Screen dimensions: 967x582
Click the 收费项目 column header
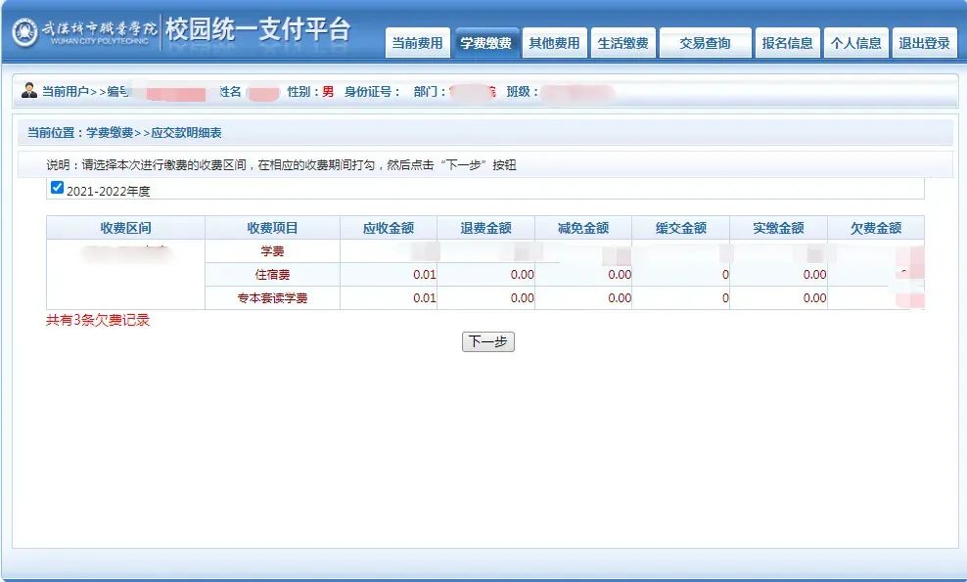pos(272,228)
